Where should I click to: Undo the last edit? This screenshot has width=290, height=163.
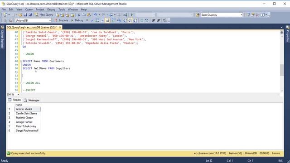point(95,15)
